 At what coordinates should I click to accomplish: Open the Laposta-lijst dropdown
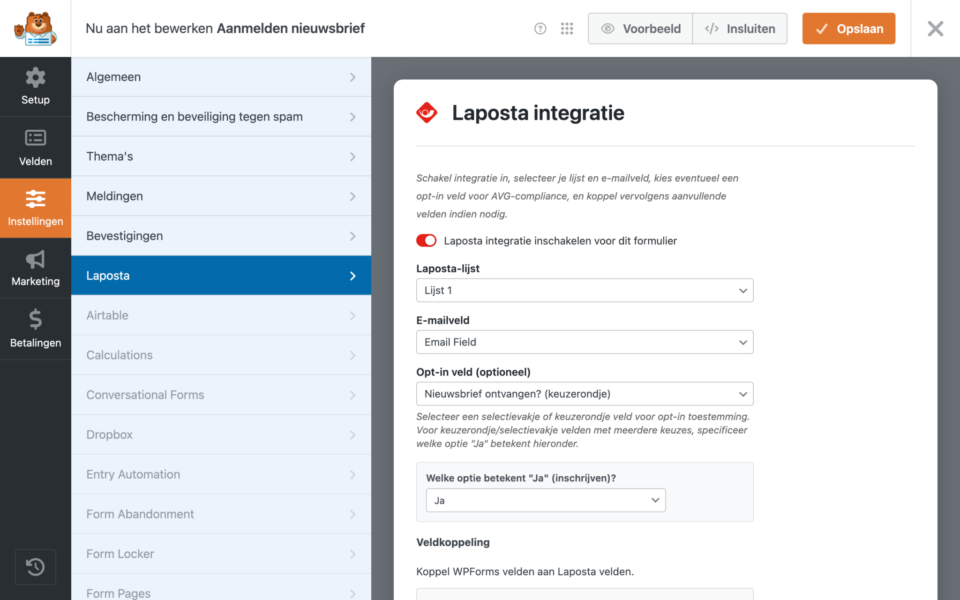coord(585,291)
